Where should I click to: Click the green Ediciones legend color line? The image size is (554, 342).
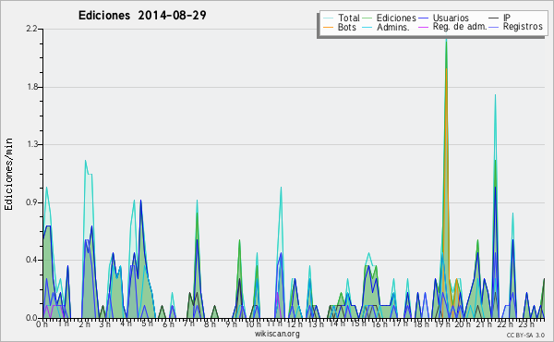(x=367, y=18)
